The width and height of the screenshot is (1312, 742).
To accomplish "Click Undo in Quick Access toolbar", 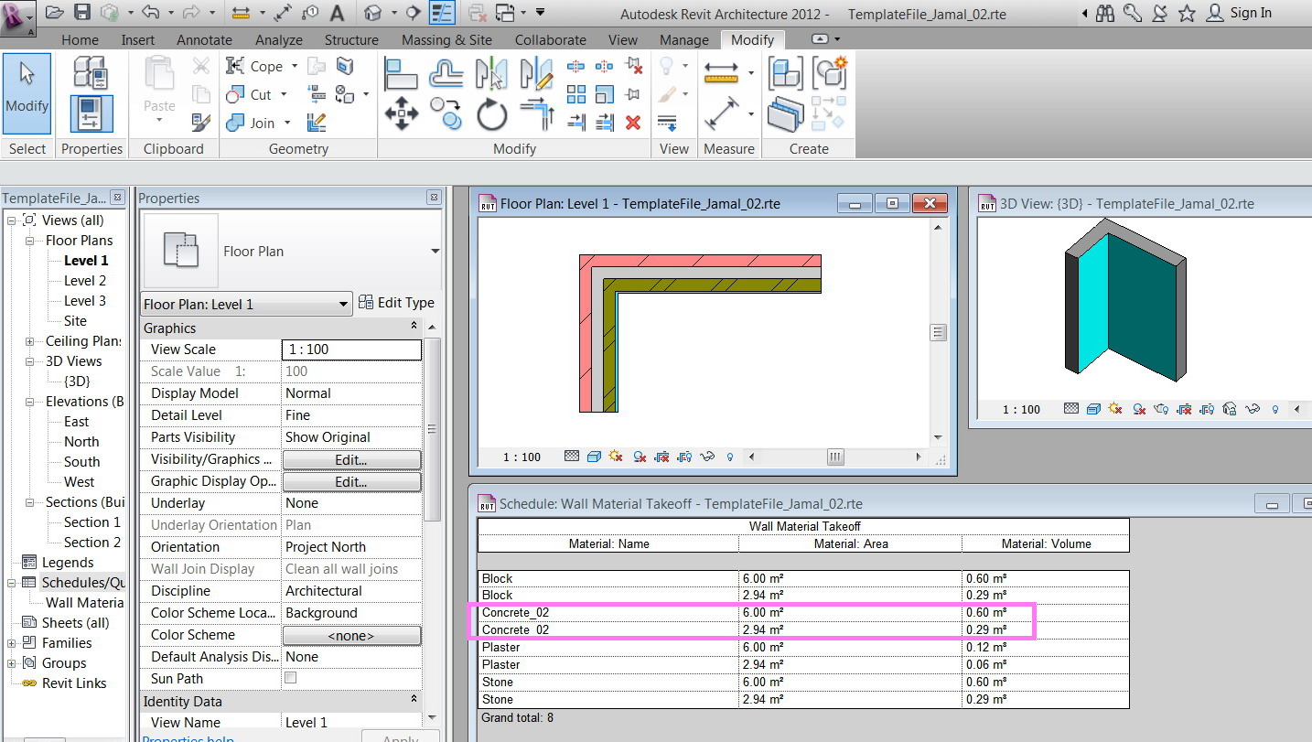I will (x=151, y=13).
